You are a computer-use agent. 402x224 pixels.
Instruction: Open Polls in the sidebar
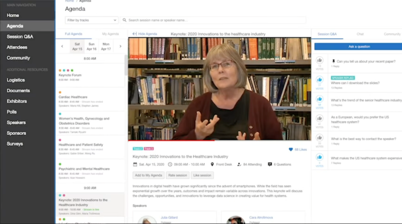click(x=11, y=112)
